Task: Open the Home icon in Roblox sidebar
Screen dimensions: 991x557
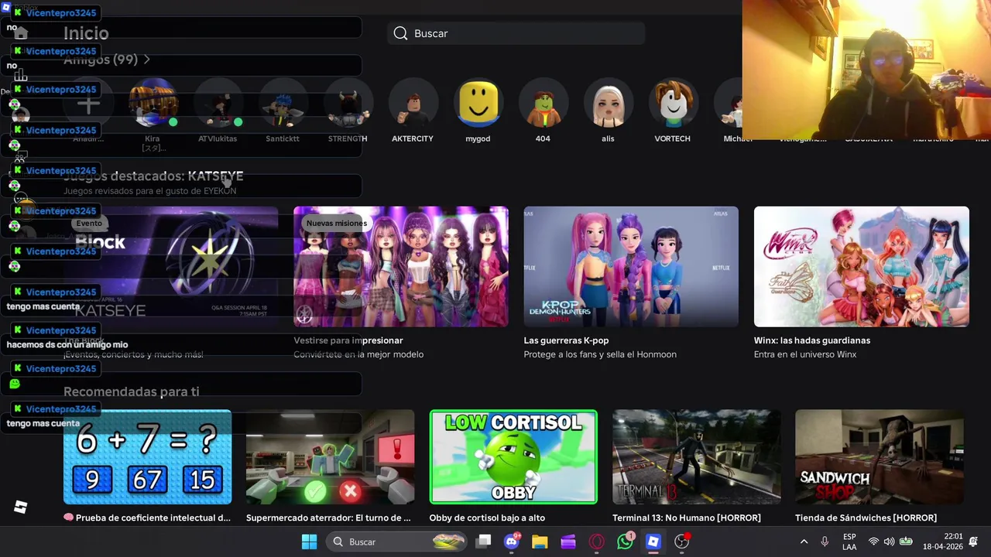Action: 21,33
